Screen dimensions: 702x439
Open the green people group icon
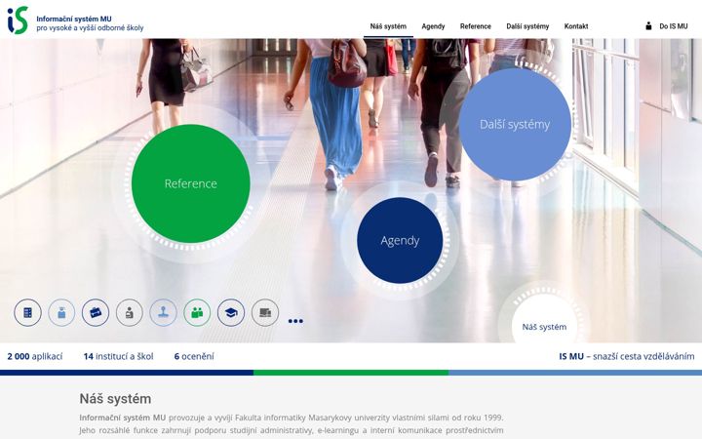coord(197,312)
